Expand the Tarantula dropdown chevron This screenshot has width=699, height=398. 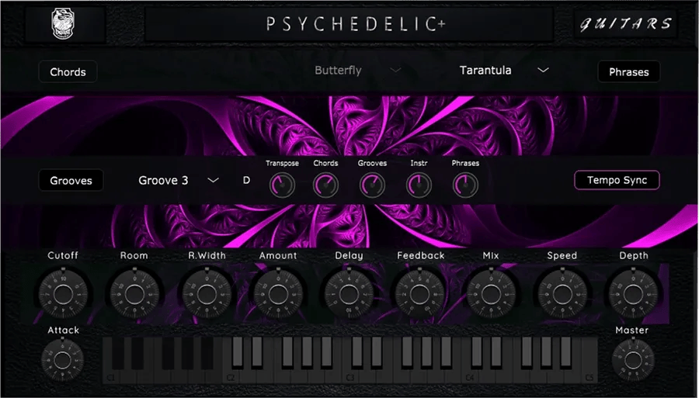543,71
